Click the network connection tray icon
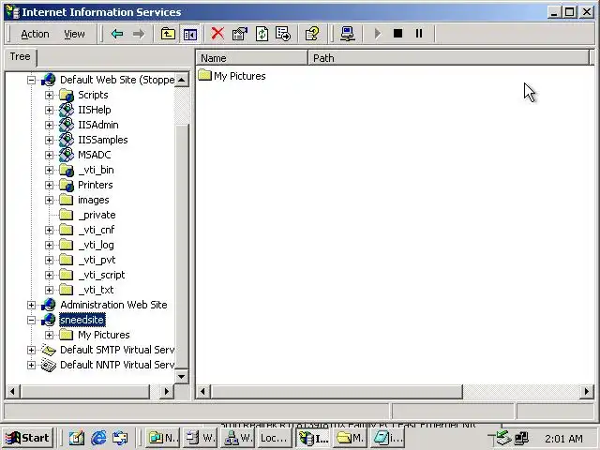The height and width of the screenshot is (450, 600). pyautogui.click(x=521, y=438)
